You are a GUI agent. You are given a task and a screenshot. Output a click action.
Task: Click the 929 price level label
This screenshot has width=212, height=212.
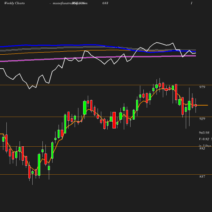[202, 119]
